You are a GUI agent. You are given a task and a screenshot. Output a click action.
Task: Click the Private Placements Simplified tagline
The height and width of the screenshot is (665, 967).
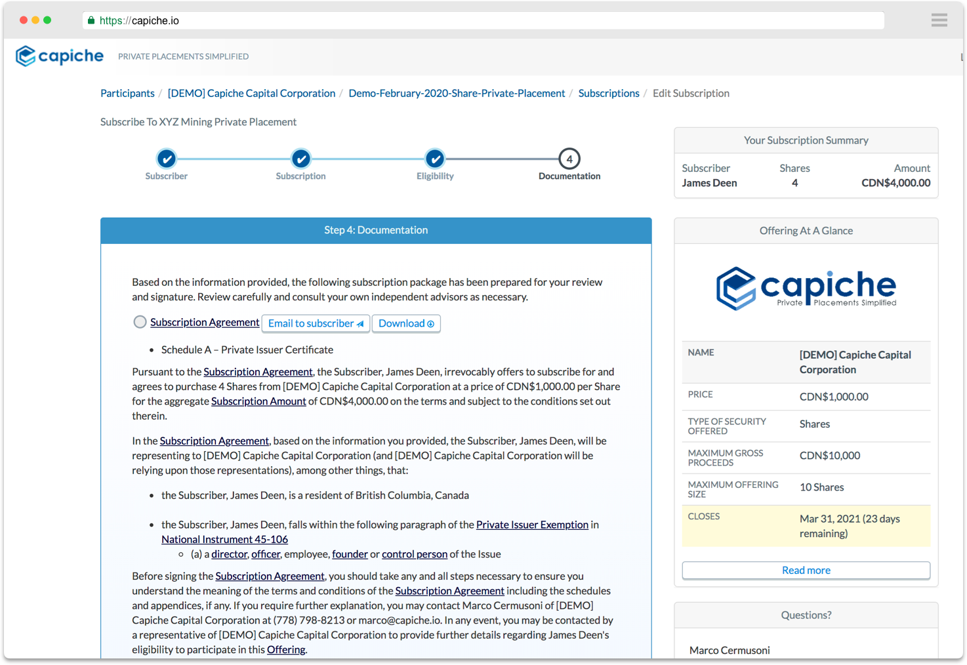[x=183, y=56]
